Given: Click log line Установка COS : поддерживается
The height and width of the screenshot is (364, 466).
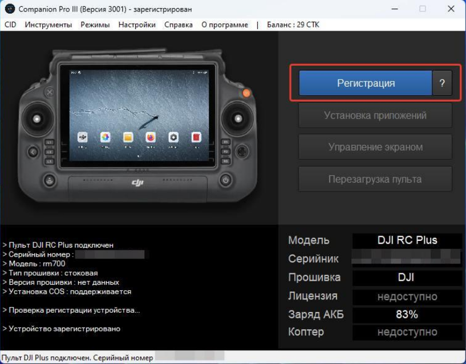Looking at the screenshot, I should (x=67, y=292).
